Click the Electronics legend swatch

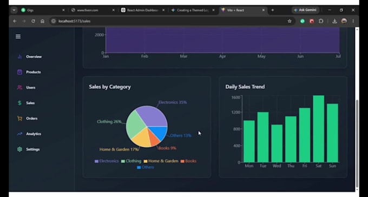click(x=96, y=161)
